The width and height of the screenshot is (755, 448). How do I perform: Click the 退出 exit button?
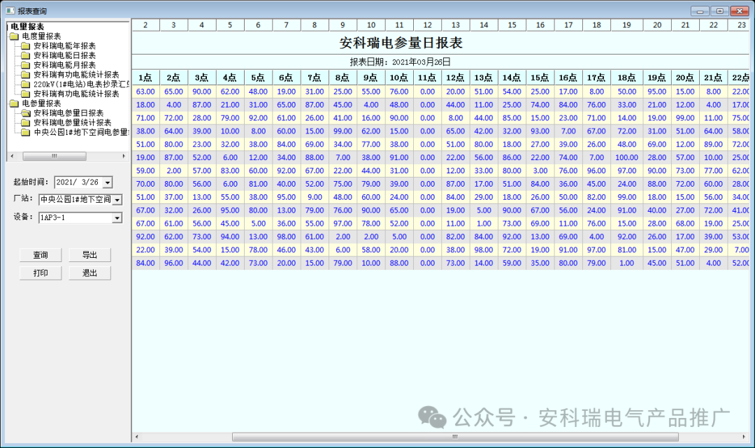click(91, 273)
